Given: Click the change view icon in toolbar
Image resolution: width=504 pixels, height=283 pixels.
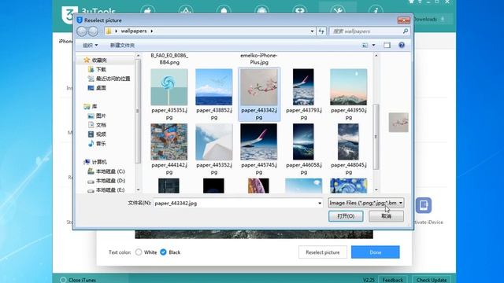Looking at the screenshot, I should 365,46.
